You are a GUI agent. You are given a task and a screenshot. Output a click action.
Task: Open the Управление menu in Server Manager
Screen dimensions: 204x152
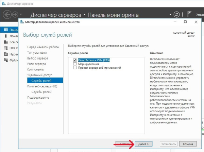pos(200,15)
